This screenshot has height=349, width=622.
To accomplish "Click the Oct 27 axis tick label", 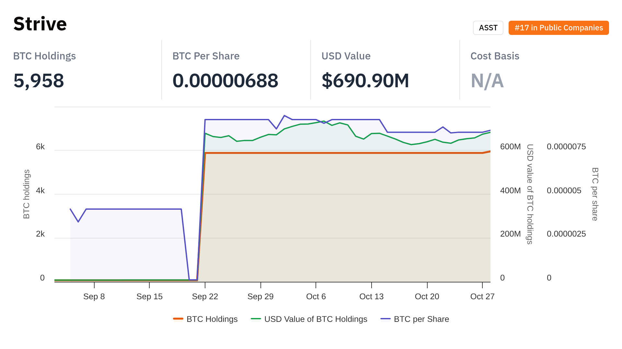I will click(482, 297).
